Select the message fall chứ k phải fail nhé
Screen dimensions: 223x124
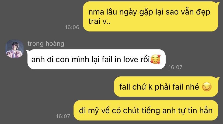(166, 87)
